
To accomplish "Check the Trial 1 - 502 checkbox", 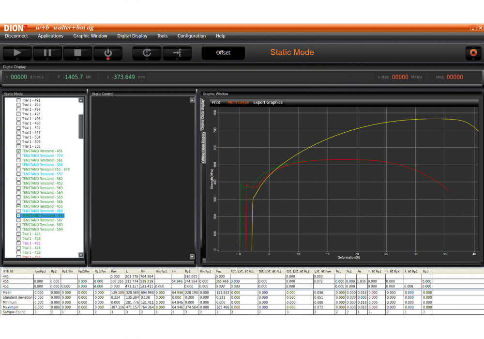I will coord(18,128).
